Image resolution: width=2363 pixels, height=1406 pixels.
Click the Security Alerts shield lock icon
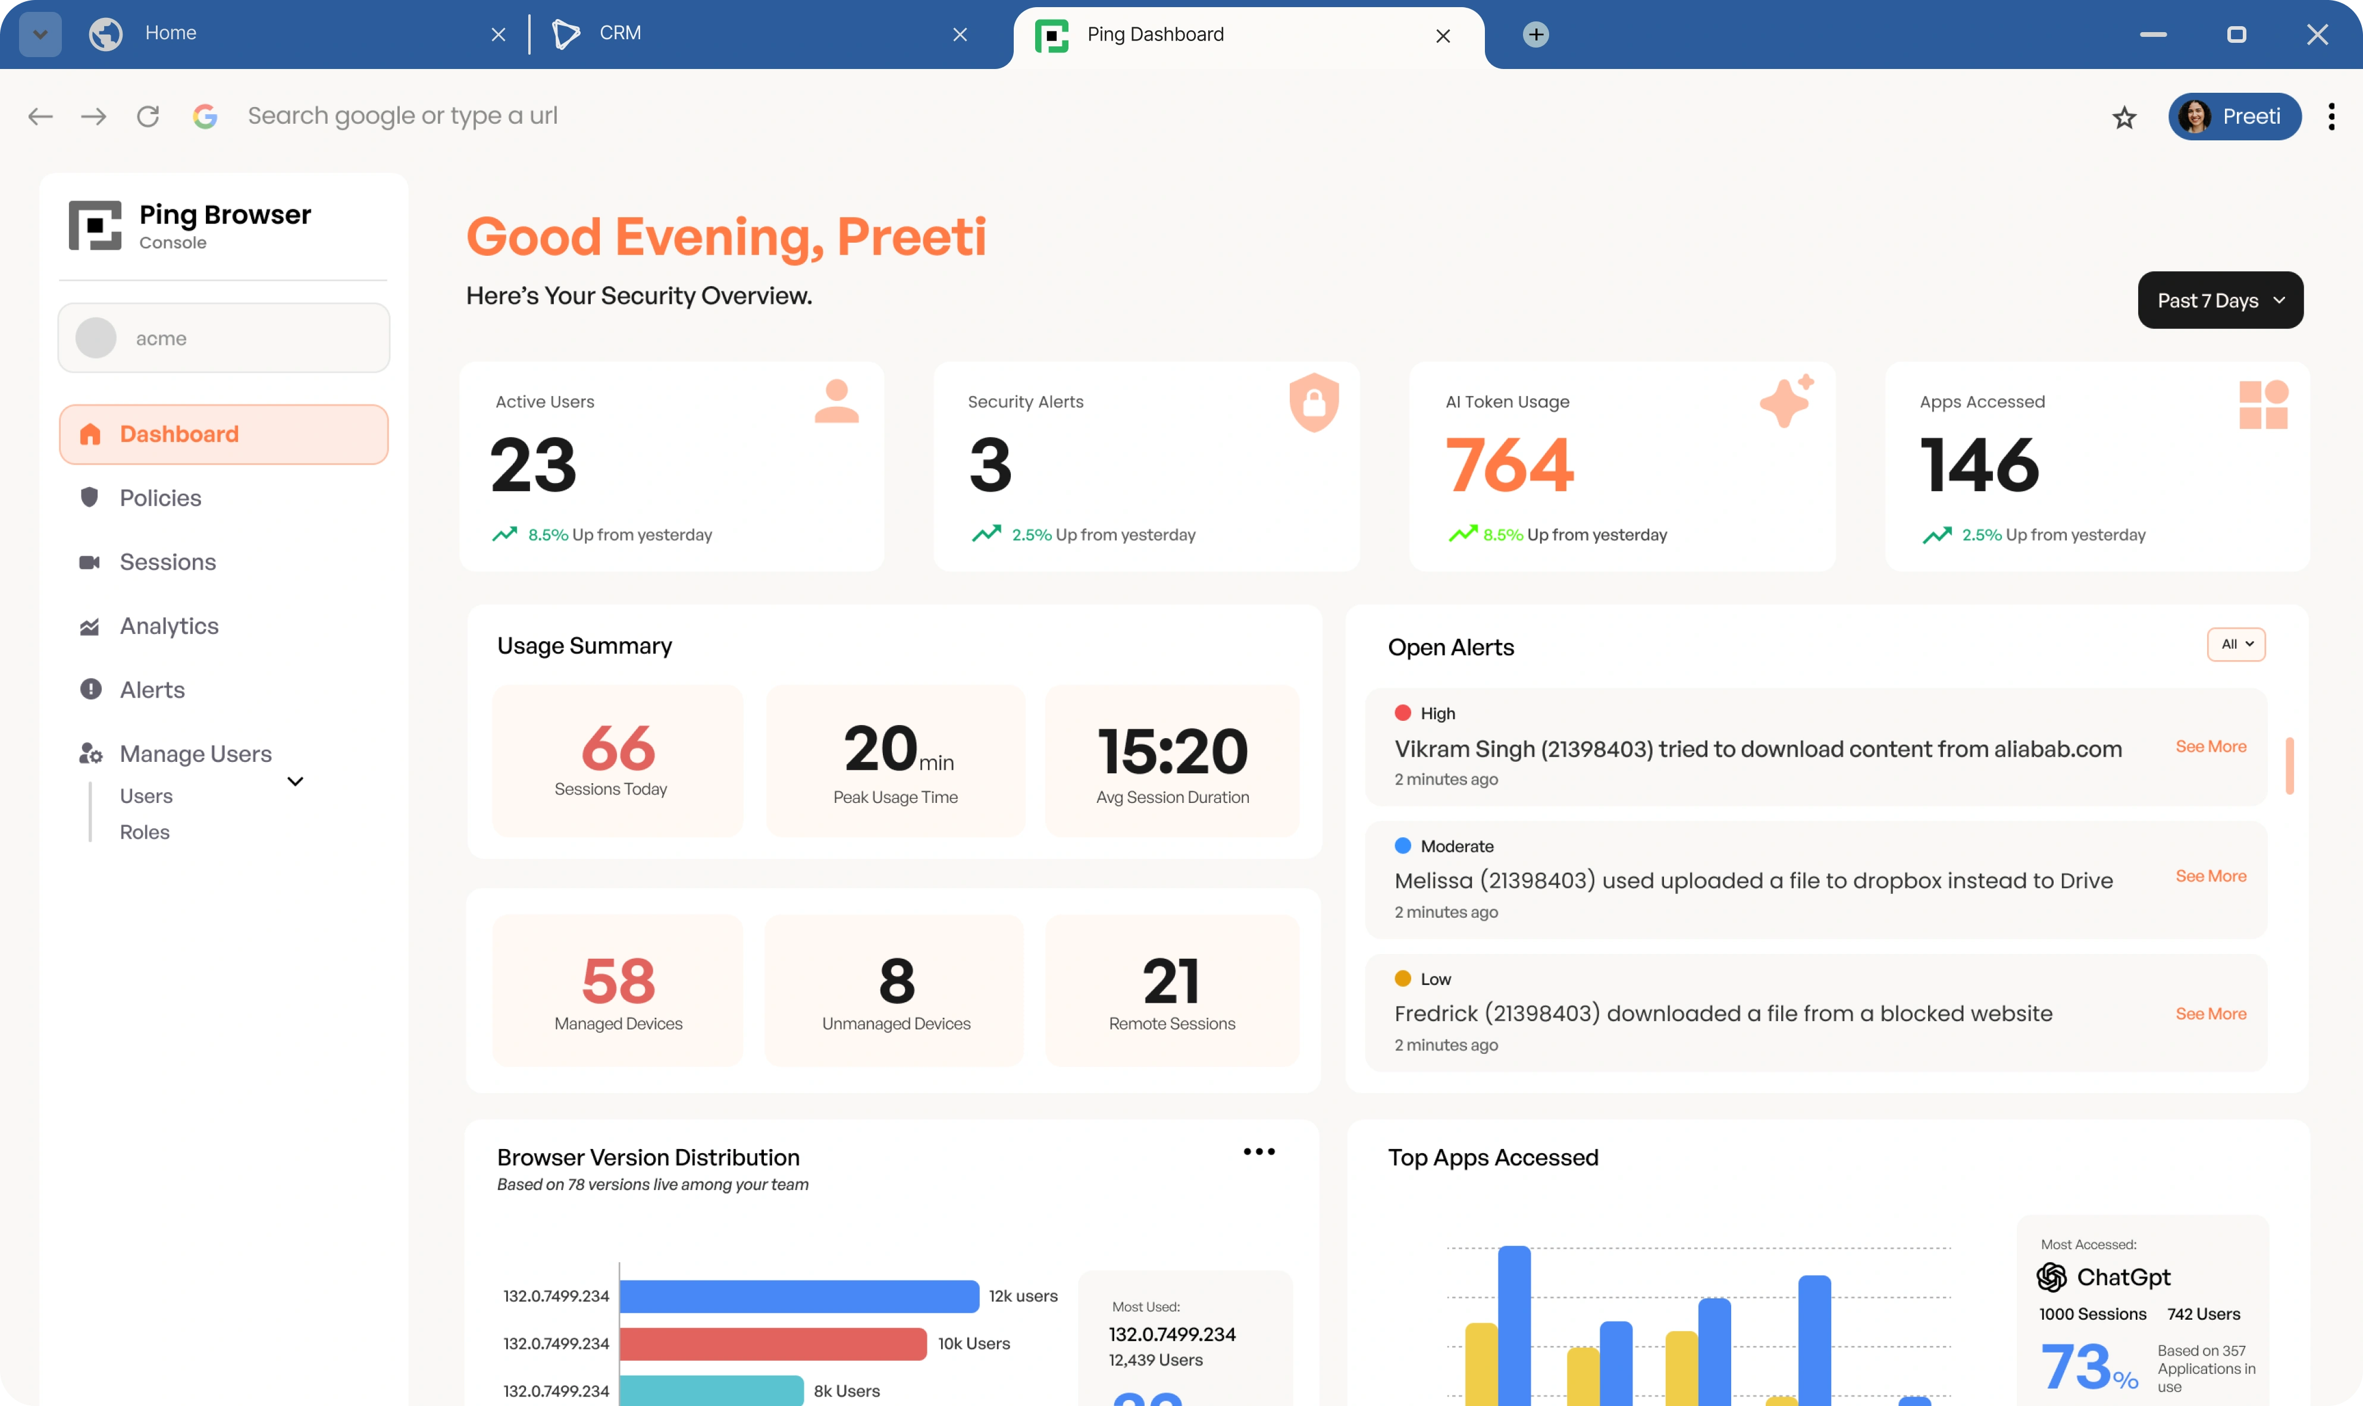coord(1313,403)
